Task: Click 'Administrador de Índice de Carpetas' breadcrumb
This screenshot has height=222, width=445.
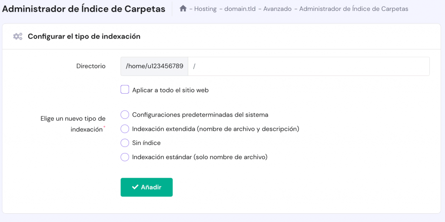Action: click(x=354, y=9)
